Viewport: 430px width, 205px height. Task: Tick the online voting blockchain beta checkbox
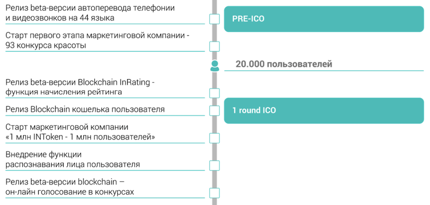click(215, 193)
